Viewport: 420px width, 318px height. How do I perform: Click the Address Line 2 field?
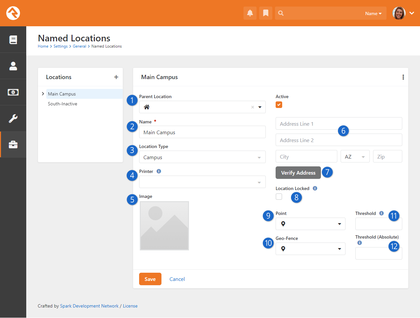(x=339, y=140)
